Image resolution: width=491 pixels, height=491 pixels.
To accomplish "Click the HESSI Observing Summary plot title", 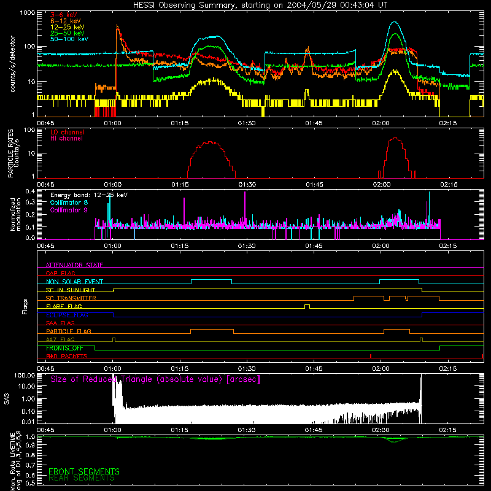I will (x=260, y=6).
